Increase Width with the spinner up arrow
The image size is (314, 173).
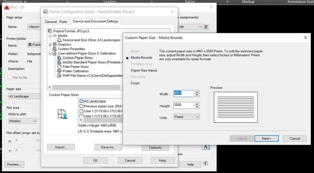pos(197,92)
